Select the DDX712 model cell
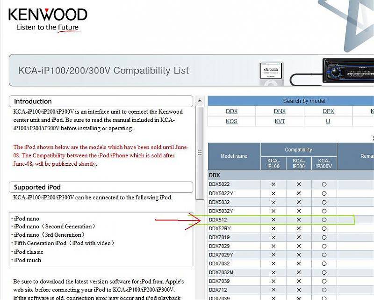Viewport: 374px width, 300px height. [x=234, y=290]
